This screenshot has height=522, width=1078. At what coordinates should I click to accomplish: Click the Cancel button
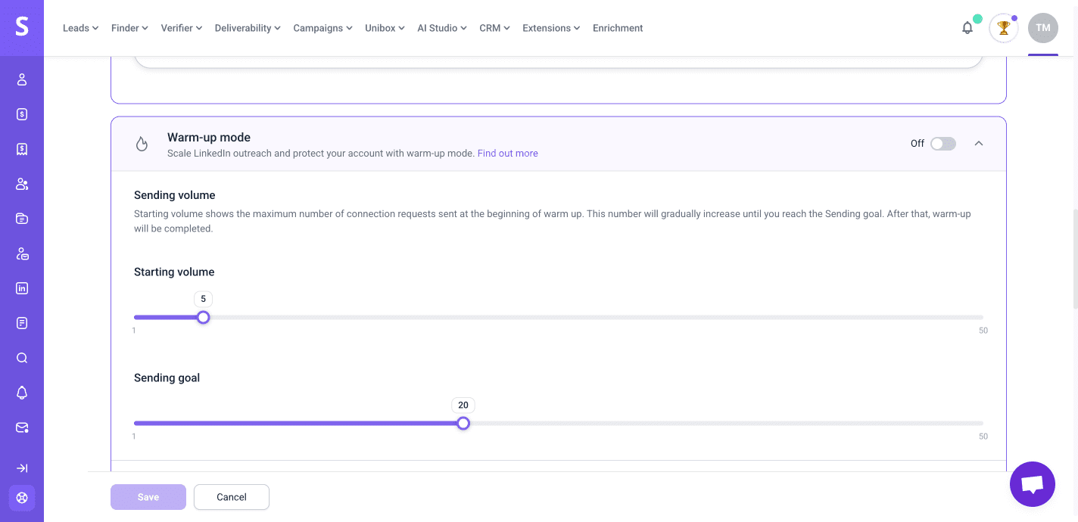[x=232, y=497]
